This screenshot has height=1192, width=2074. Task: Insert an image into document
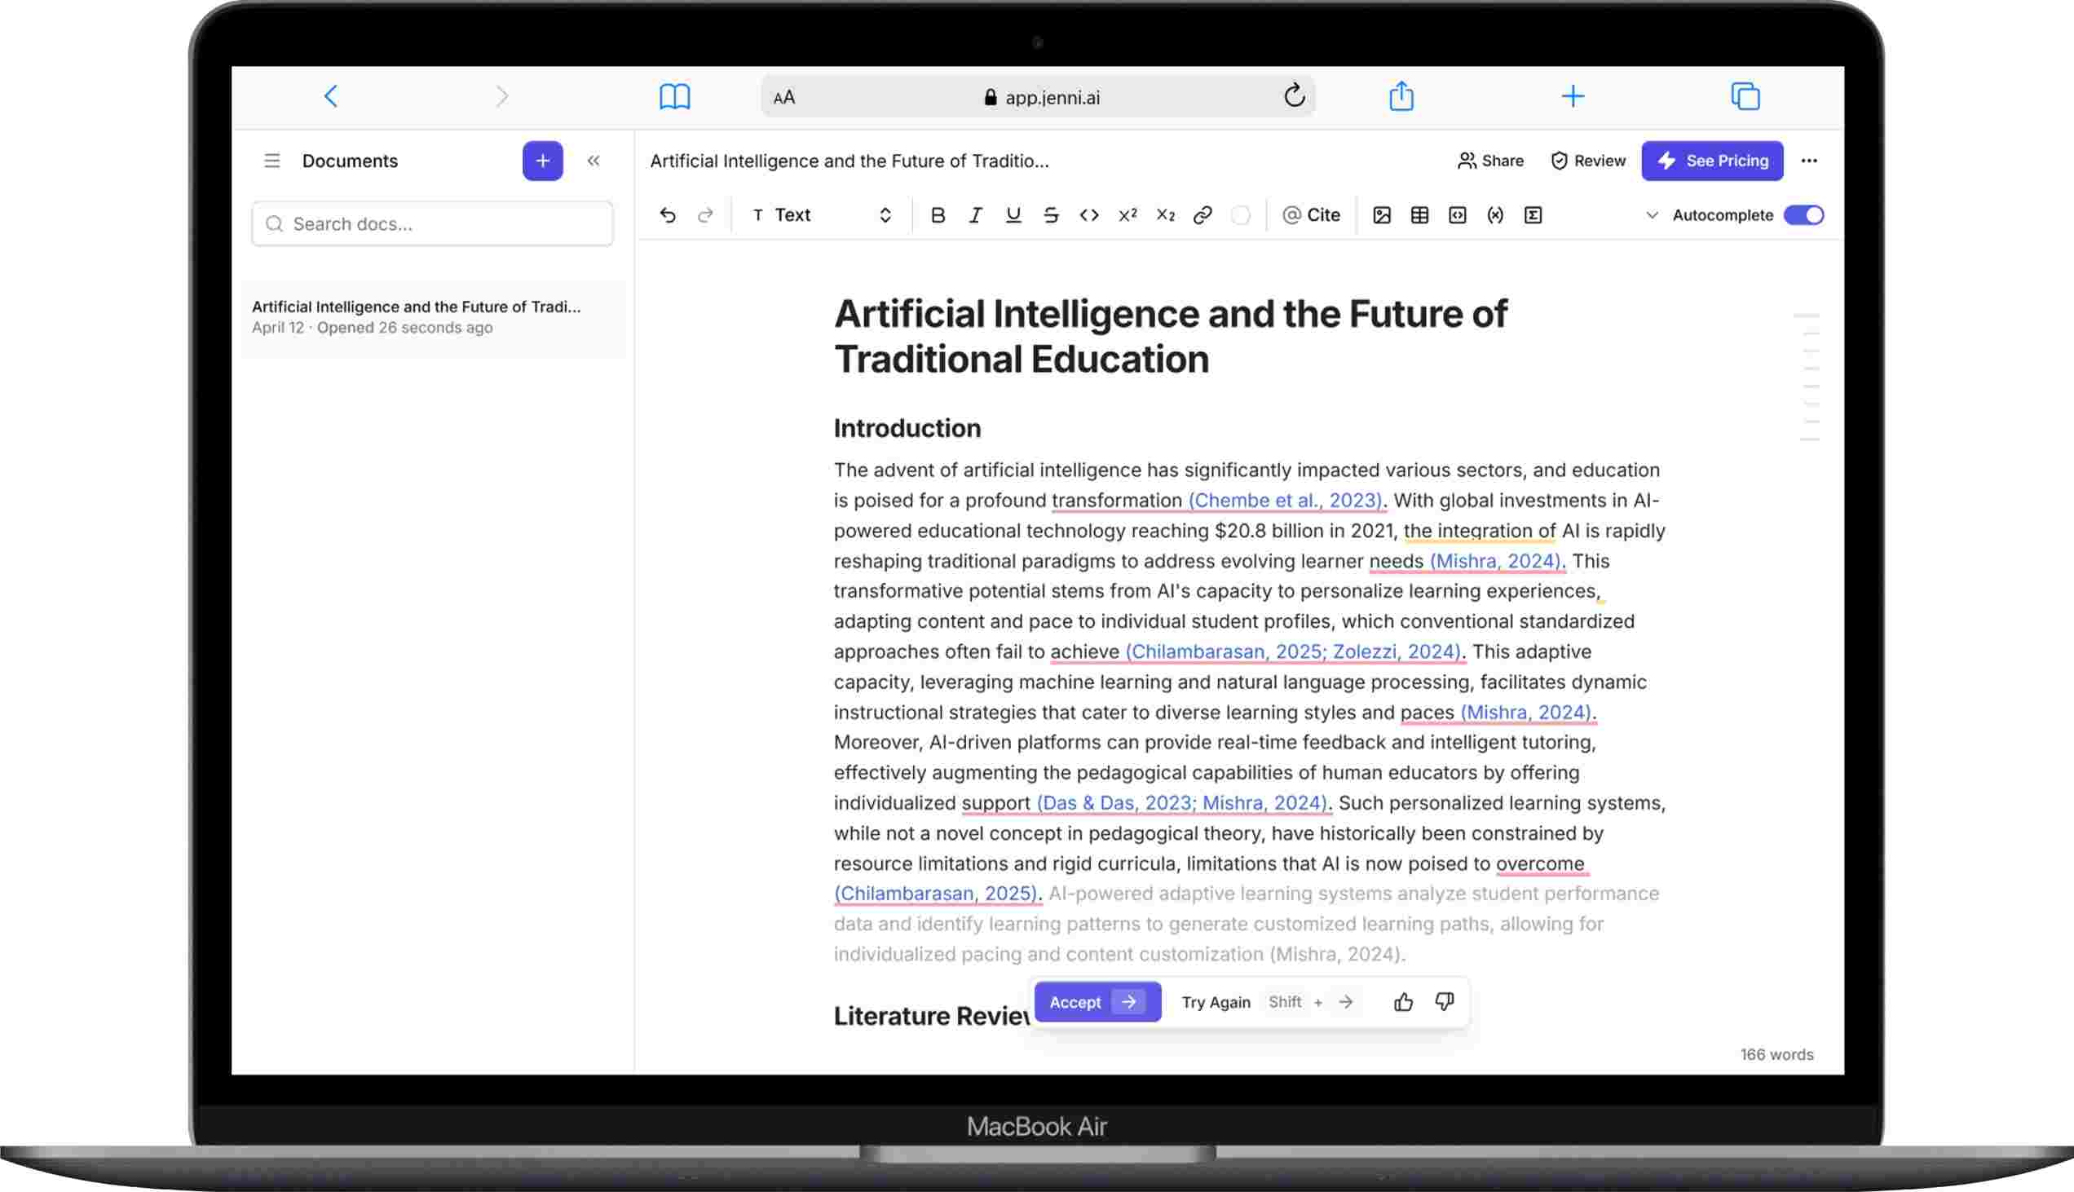pyautogui.click(x=1382, y=215)
